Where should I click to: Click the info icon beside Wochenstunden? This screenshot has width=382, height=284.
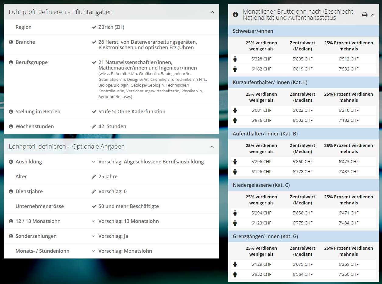click(x=11, y=126)
